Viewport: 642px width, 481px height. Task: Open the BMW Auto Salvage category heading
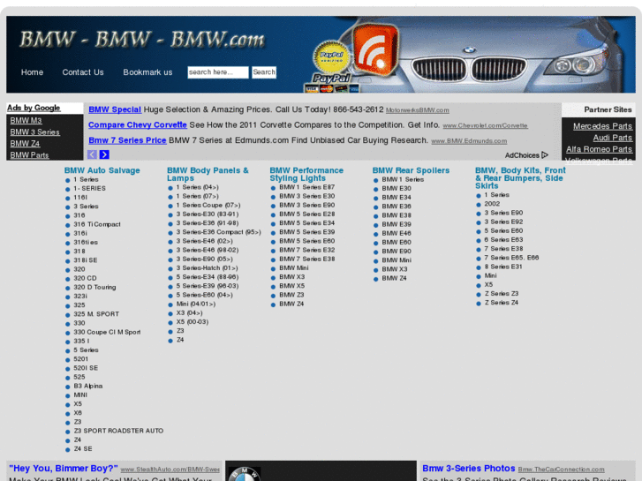(102, 170)
